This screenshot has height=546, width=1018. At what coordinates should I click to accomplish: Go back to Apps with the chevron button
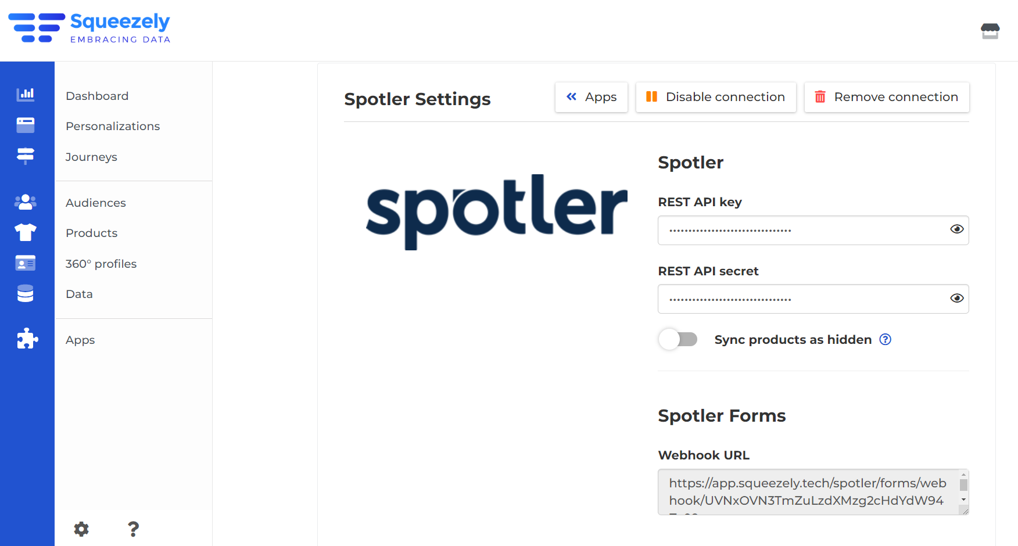tap(592, 97)
